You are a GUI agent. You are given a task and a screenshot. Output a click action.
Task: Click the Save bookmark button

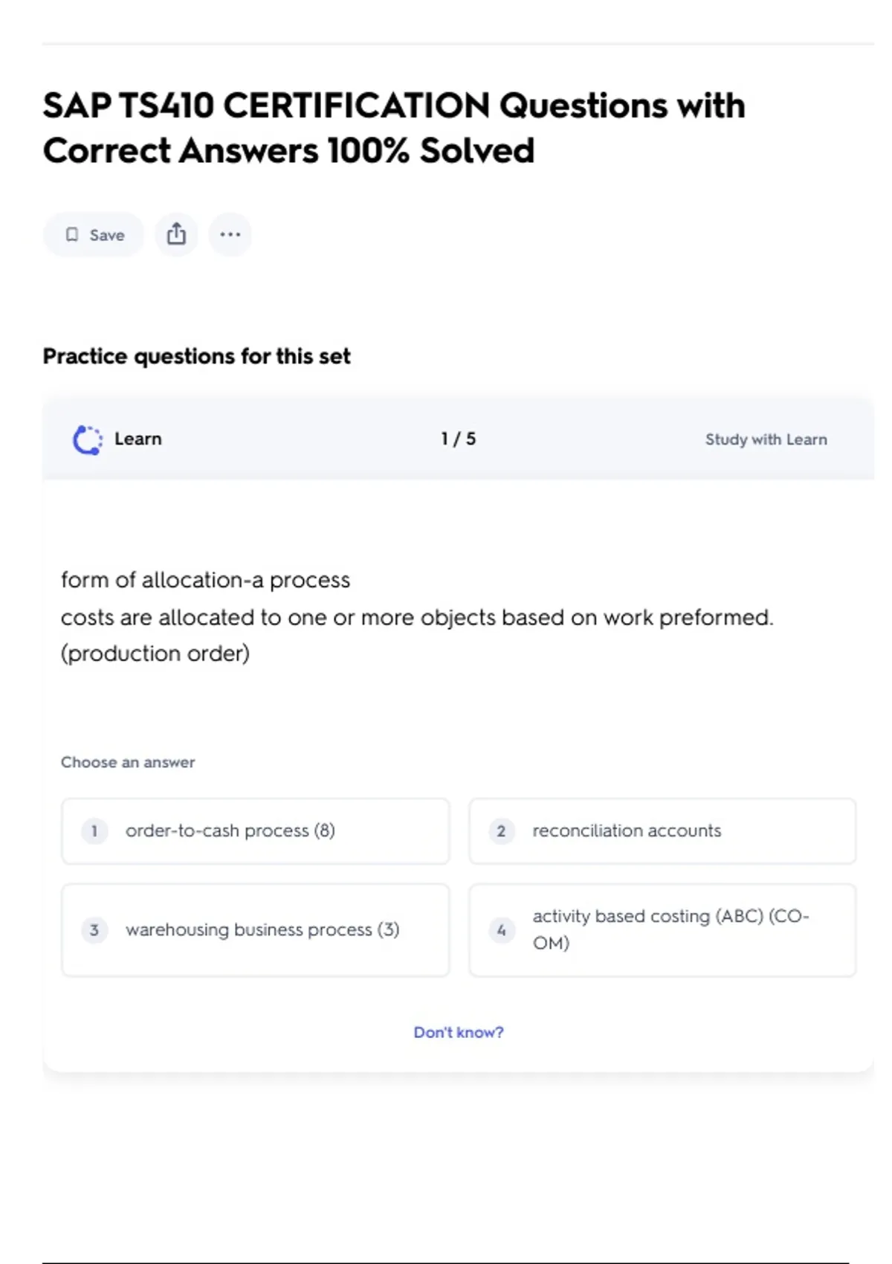pos(94,235)
